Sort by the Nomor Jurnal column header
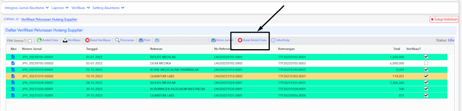Screen dimensions: 462x111 (32, 49)
